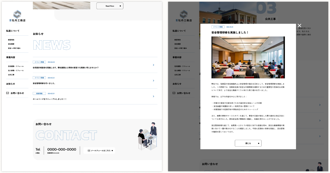Expand the 安全管理研修を行いました news row arrow
330x173 pixels.
point(153,81)
